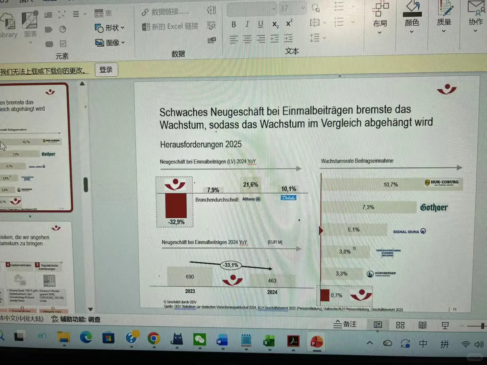The image size is (487, 365).
Task: Increase the indent level
Action: click(288, 38)
